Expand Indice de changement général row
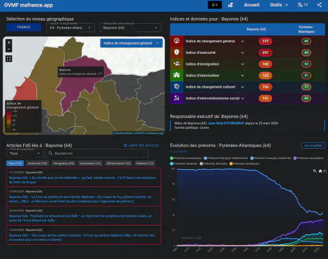This screenshot has width=328, height=259. coord(242,41)
